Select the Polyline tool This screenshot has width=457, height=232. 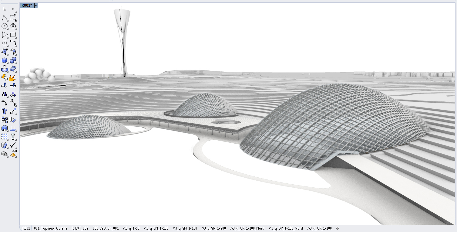(5, 18)
